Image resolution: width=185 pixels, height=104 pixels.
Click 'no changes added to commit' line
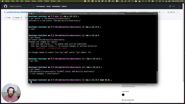[60, 53]
